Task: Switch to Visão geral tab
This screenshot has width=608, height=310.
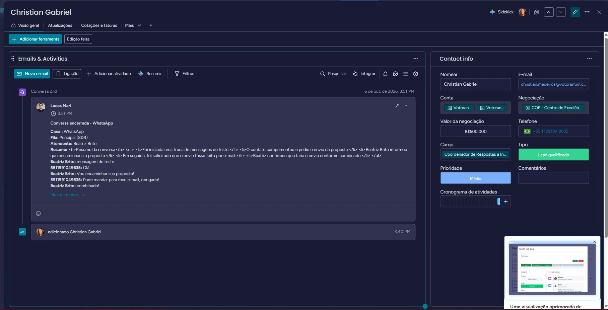Action: 25,25
